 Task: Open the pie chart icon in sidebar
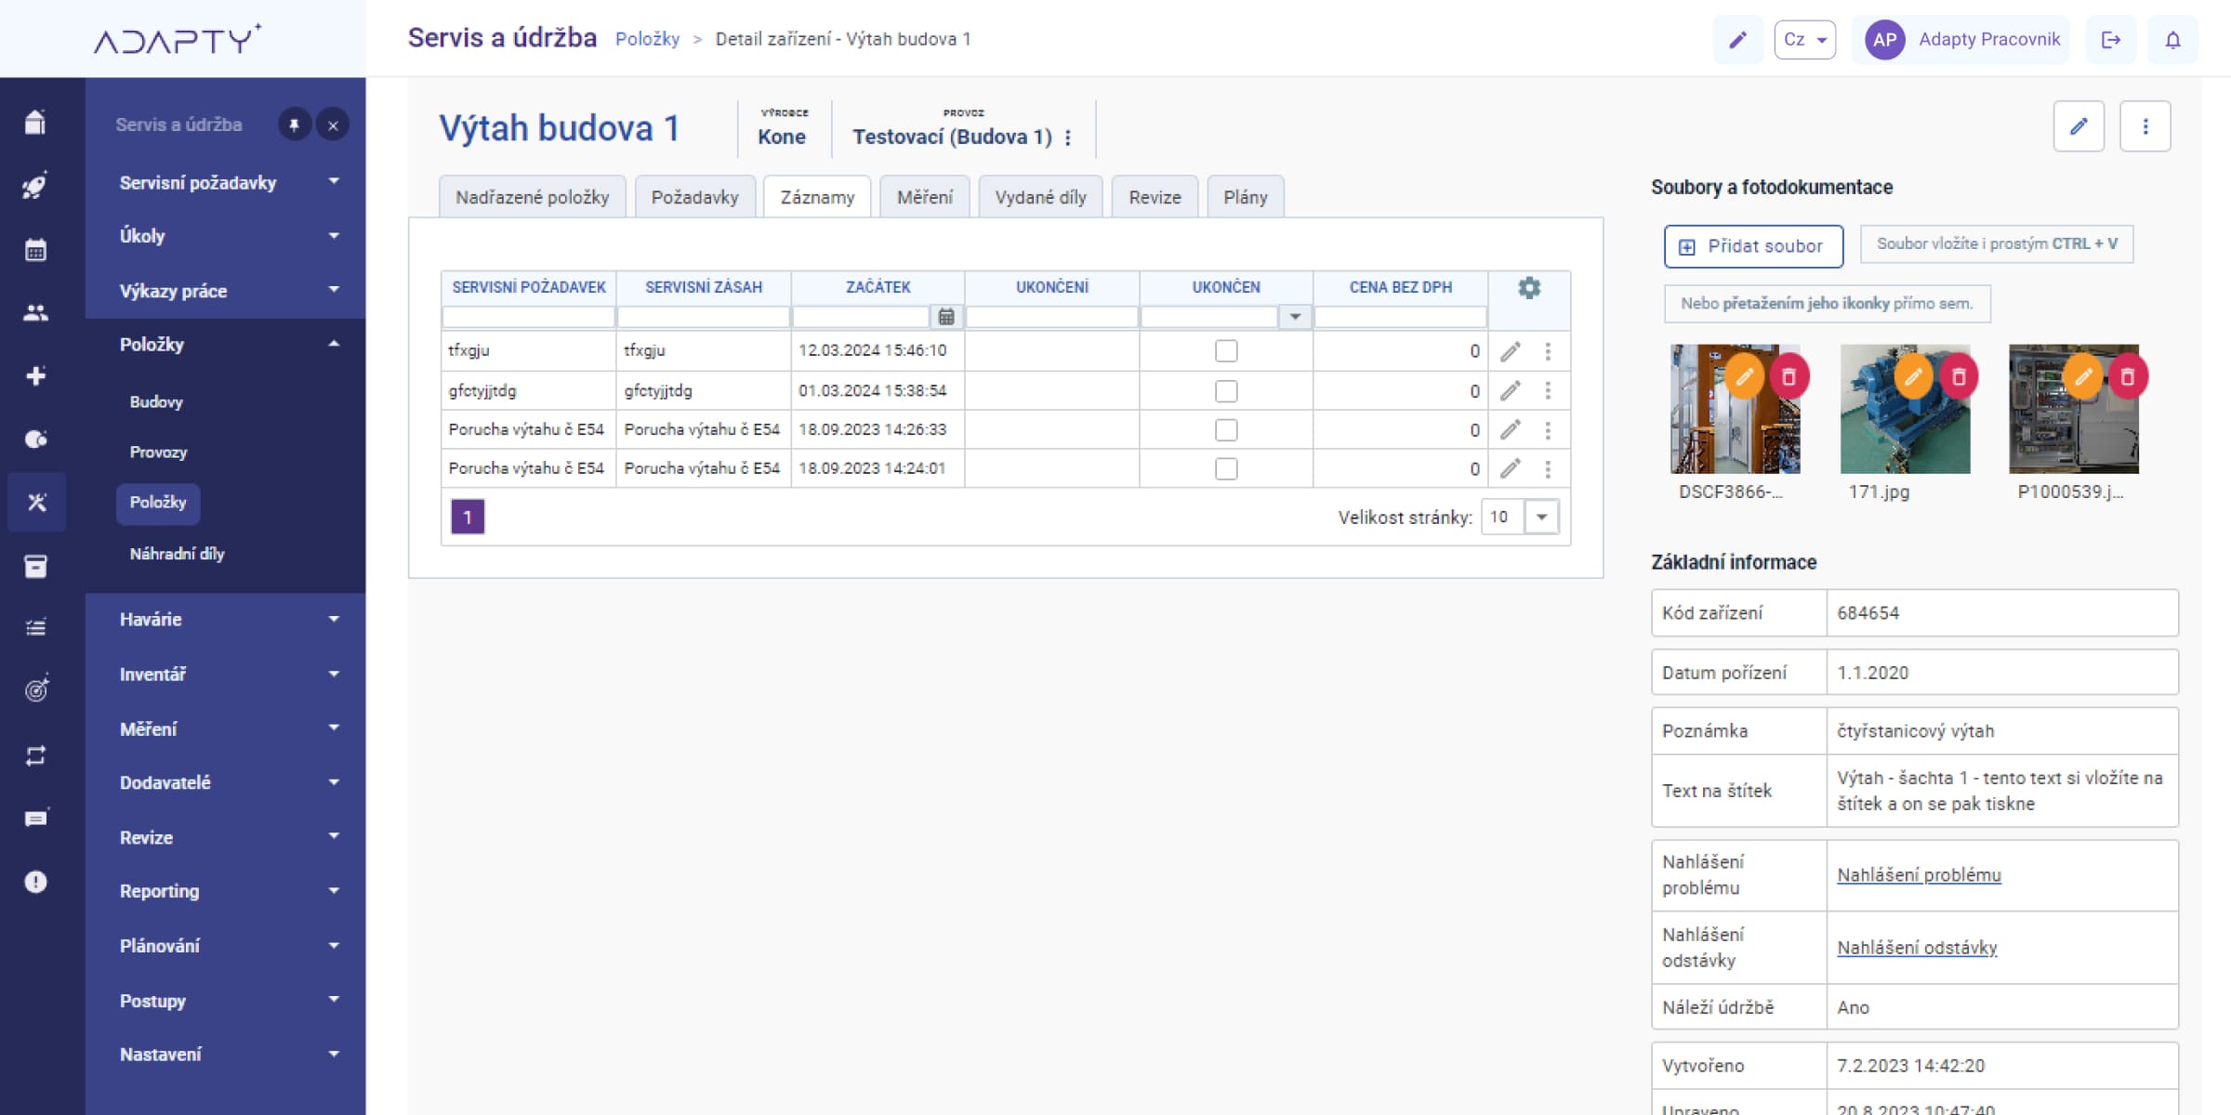35,439
